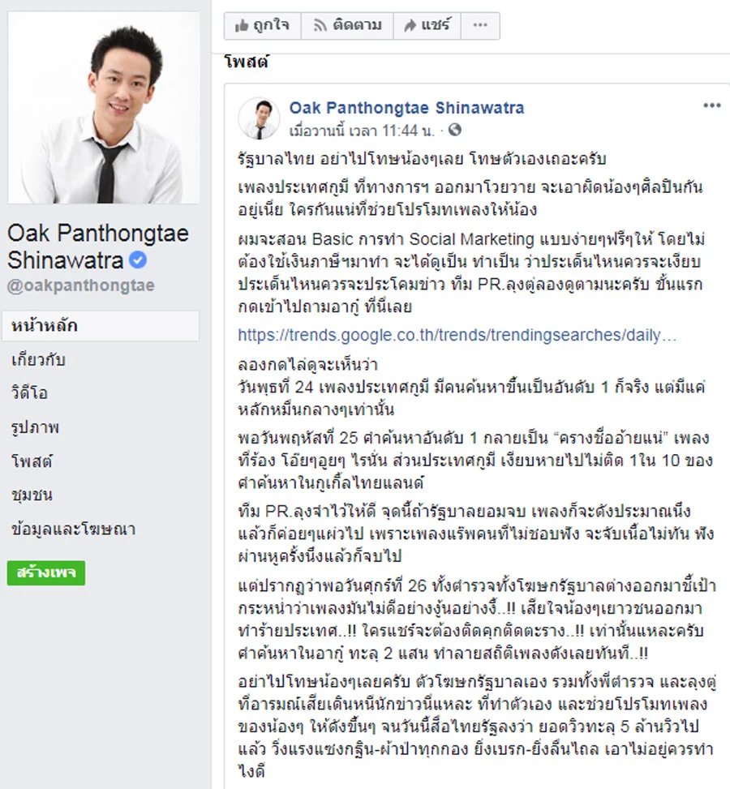Go to เกี่ยวกับ section
Viewport: 730px width, 789px height.
tap(38, 360)
